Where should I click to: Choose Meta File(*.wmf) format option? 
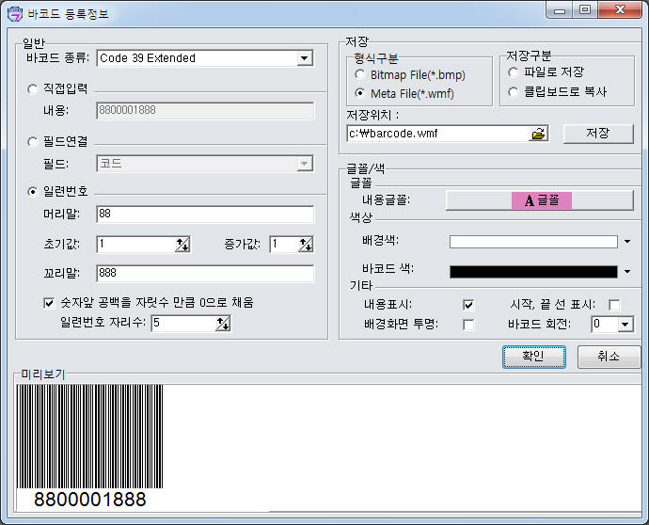coord(359,93)
